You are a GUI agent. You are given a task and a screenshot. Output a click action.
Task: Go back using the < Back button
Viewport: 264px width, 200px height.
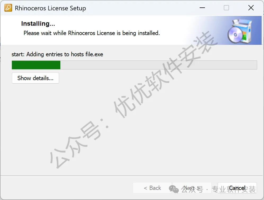point(152,188)
